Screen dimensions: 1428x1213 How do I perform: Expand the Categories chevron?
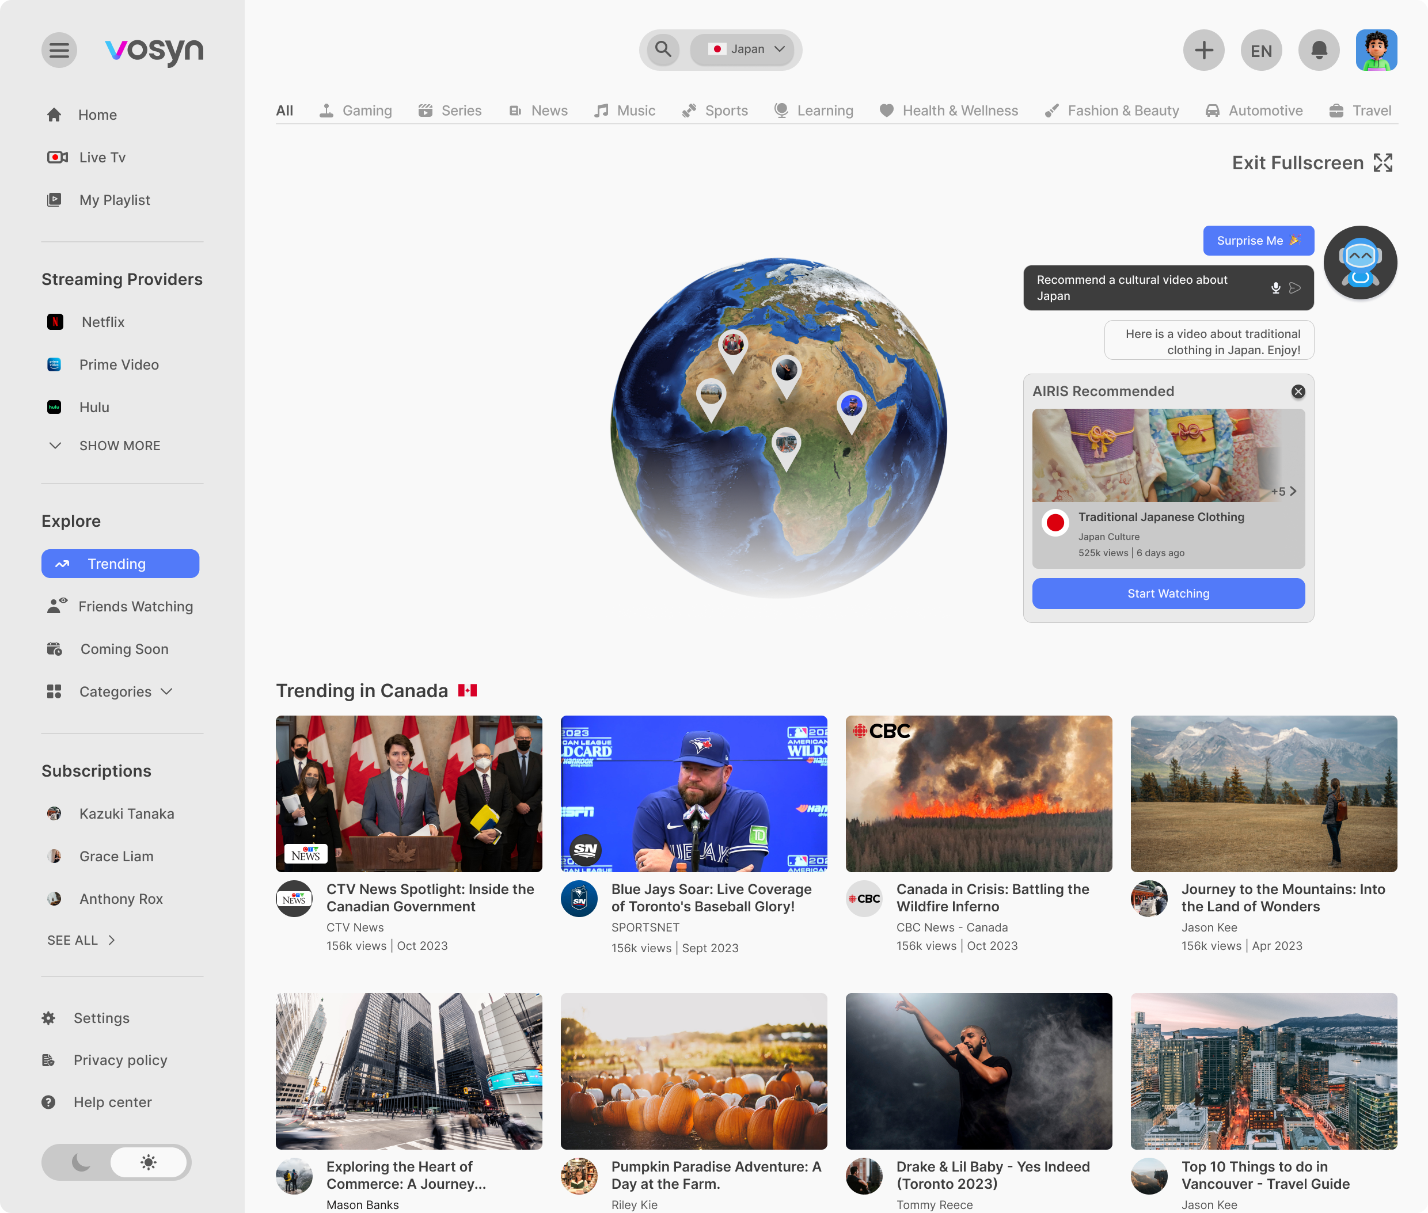click(166, 692)
